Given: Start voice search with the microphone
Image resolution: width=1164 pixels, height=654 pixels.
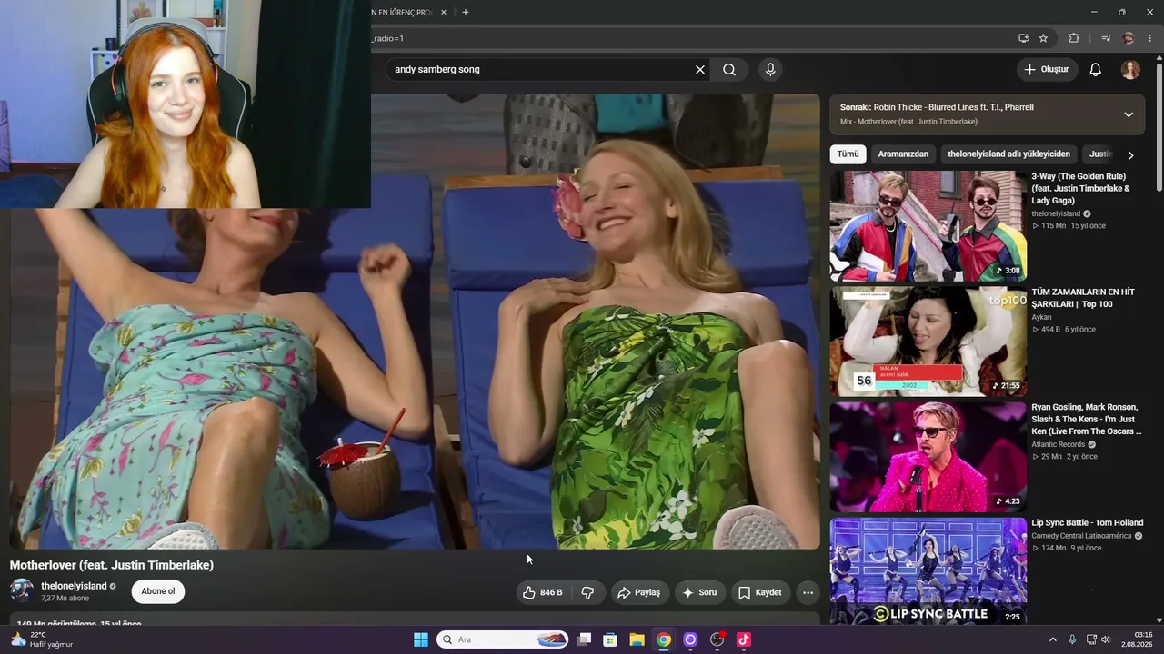Looking at the screenshot, I should click(x=770, y=70).
